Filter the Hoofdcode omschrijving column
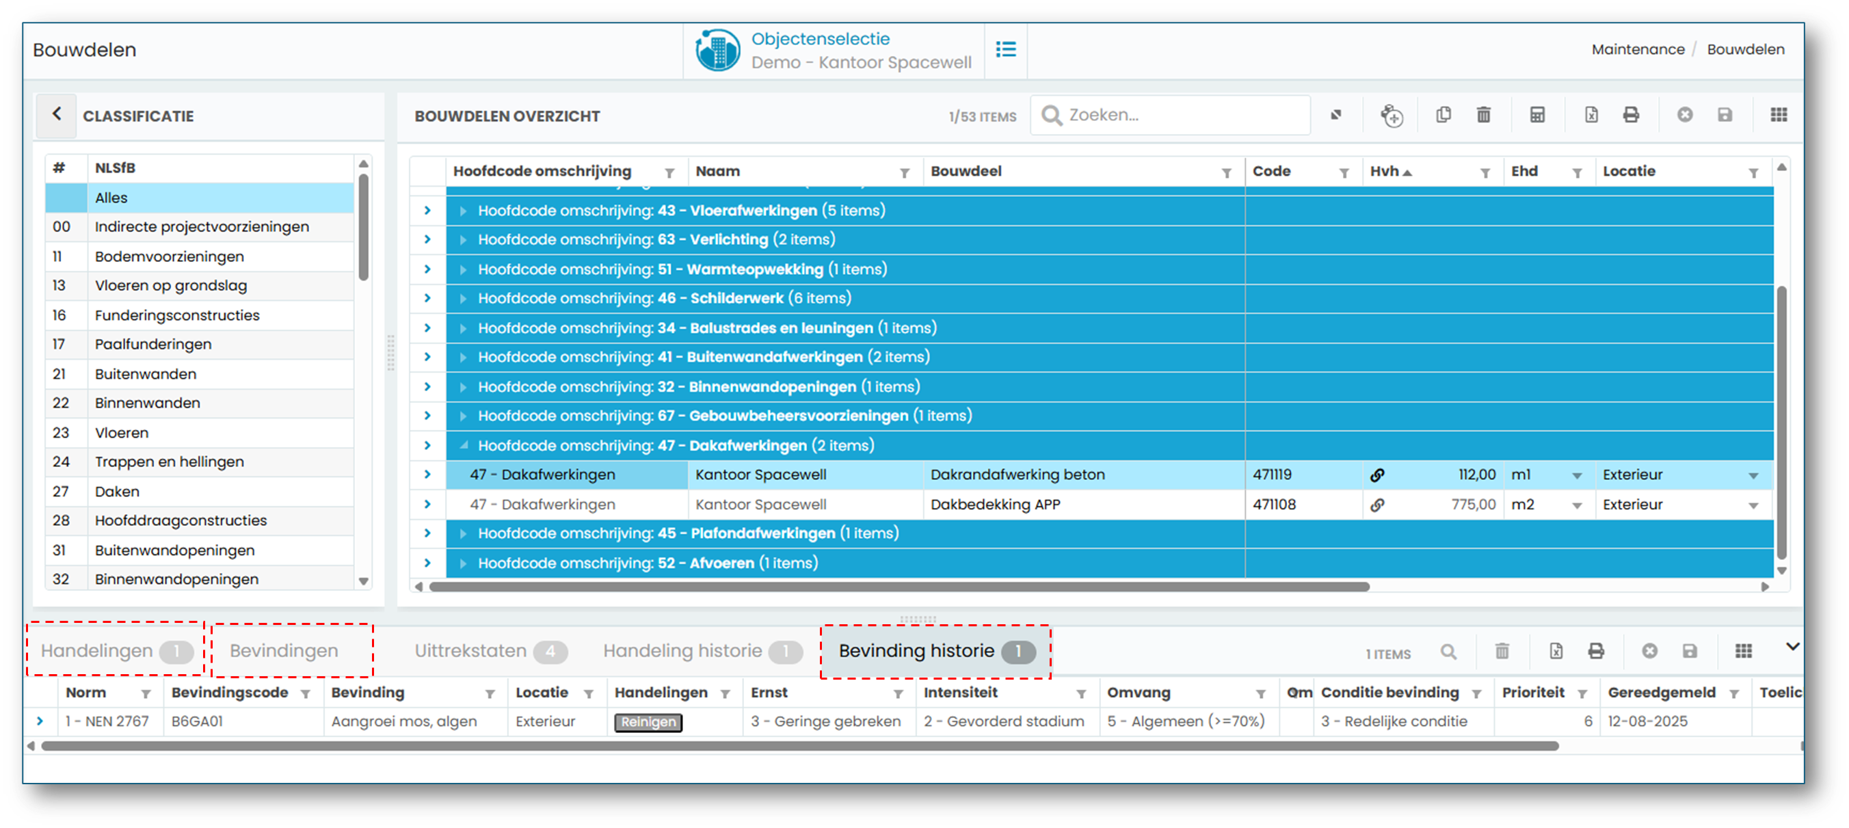Image resolution: width=1849 pixels, height=828 pixels. coord(669,173)
